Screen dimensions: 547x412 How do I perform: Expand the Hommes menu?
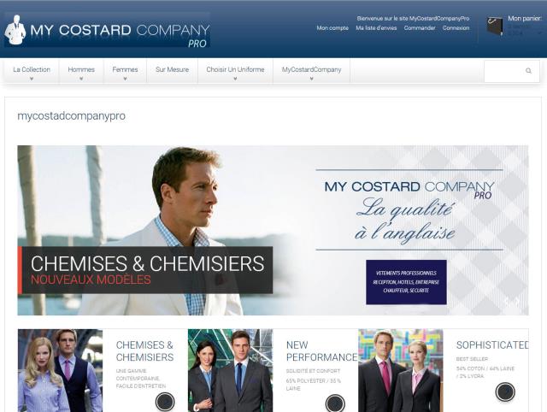point(81,72)
